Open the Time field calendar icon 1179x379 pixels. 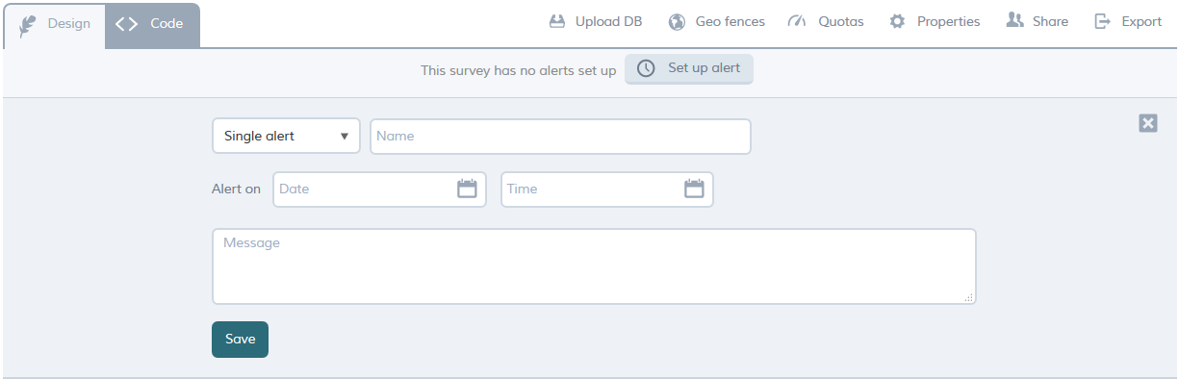pyautogui.click(x=694, y=189)
